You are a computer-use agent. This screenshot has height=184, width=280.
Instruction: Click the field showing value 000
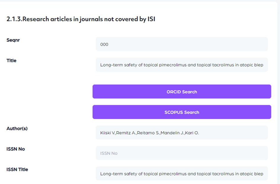point(182,44)
